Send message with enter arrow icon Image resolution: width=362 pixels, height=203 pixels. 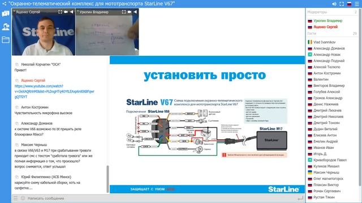pos(300,198)
